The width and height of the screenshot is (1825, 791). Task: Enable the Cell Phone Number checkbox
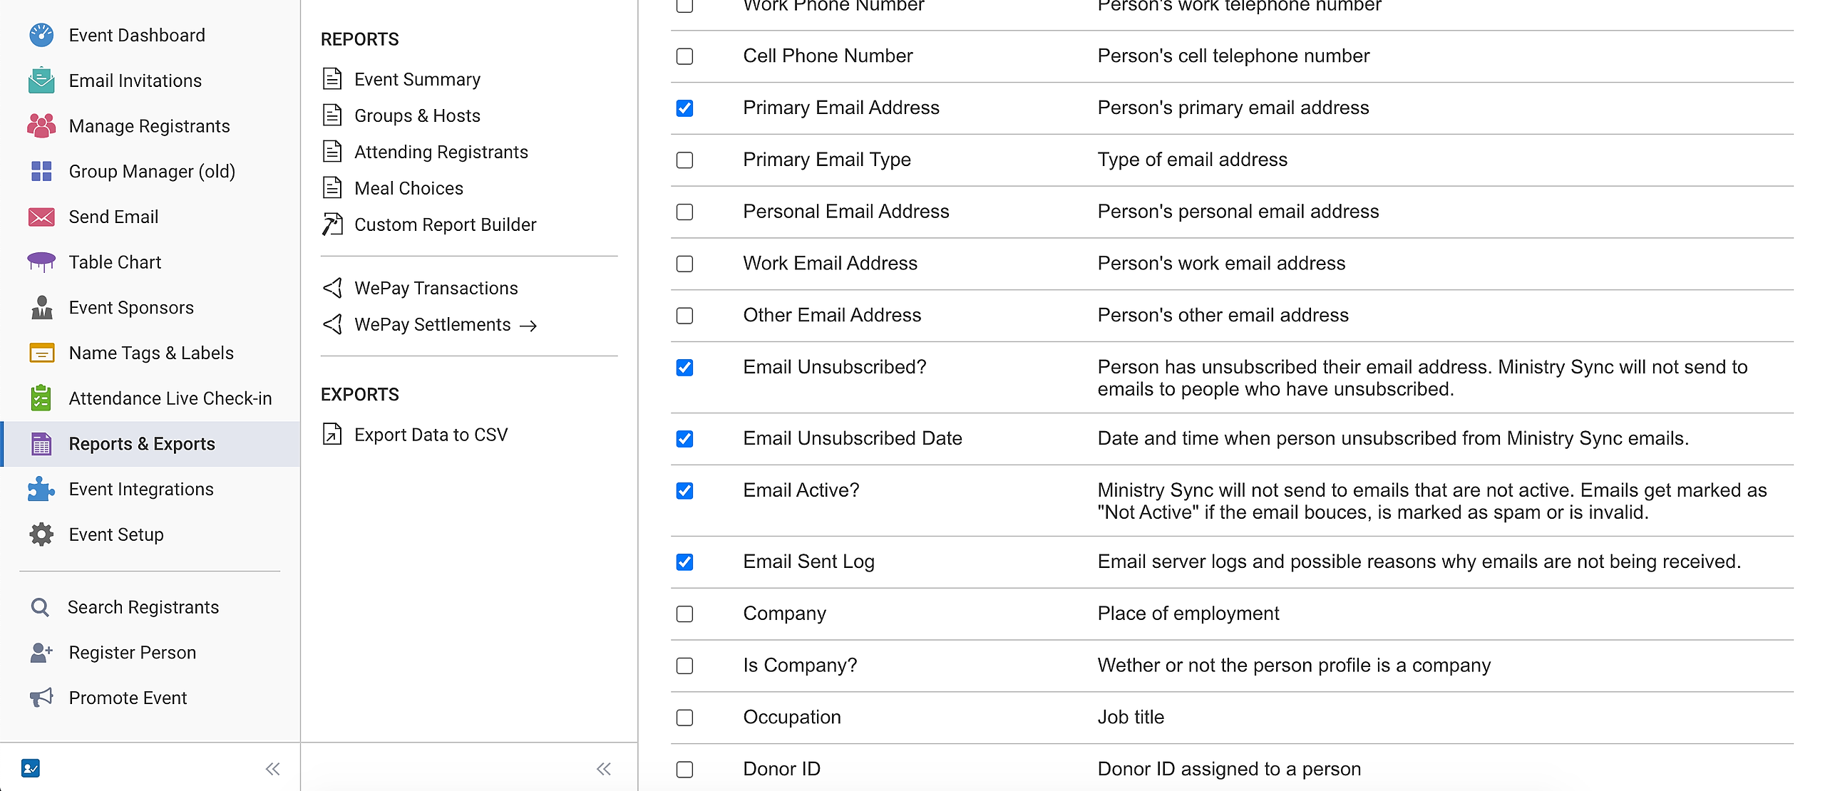pyautogui.click(x=684, y=56)
